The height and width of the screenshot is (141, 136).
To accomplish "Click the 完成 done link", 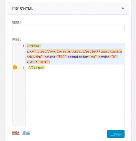I will (x=26, y=133).
